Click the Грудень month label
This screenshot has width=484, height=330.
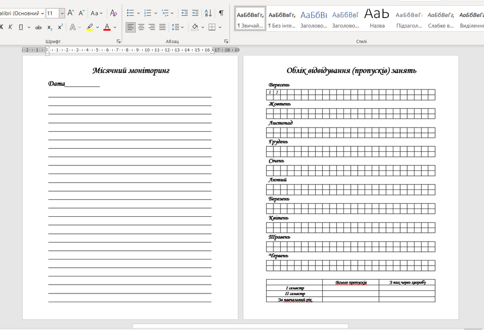coord(278,142)
